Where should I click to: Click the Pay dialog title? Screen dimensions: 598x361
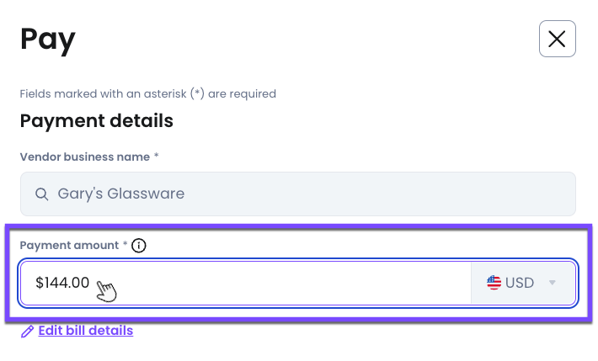click(47, 39)
